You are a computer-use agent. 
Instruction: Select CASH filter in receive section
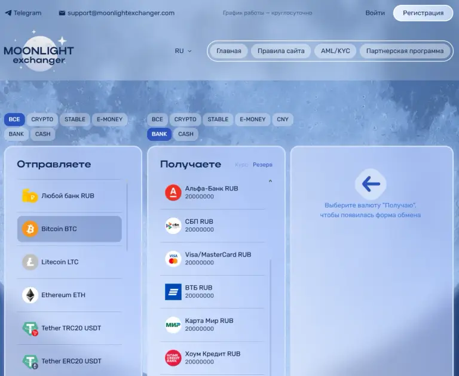point(186,134)
